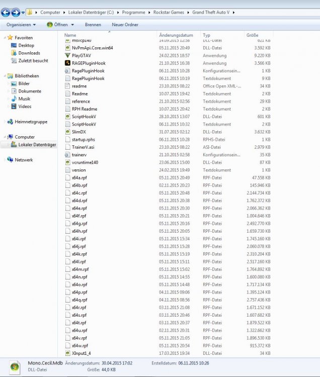Expand arrow between Programme and Rockstar Games
The width and height of the screenshot is (320, 377).
149,13
